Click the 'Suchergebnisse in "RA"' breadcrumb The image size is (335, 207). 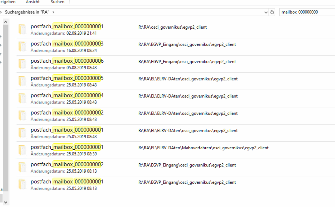(27, 12)
